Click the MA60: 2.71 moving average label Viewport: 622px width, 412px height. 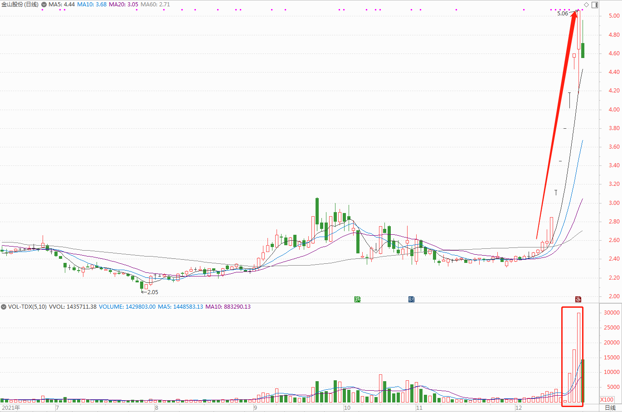pyautogui.click(x=155, y=5)
